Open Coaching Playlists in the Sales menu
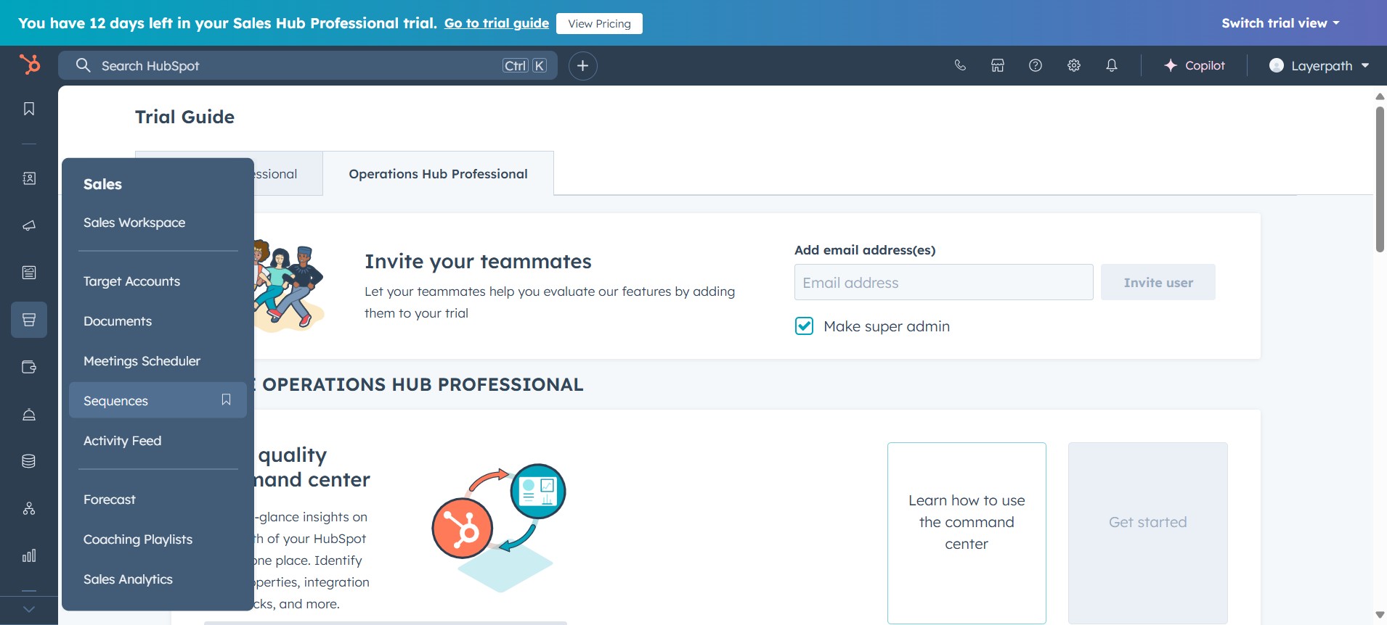The height and width of the screenshot is (625, 1387). (x=138, y=539)
